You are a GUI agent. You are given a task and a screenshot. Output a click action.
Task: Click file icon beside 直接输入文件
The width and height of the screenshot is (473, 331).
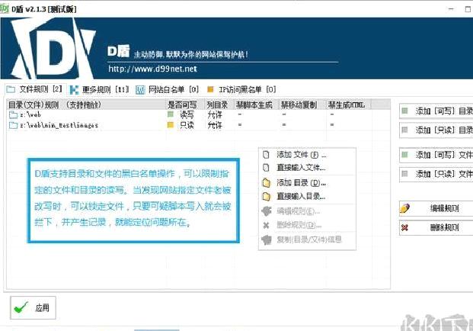coord(266,168)
